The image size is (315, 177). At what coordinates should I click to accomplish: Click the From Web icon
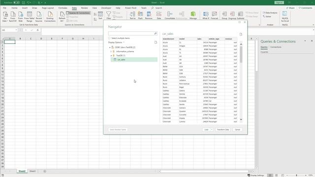tap(21, 14)
